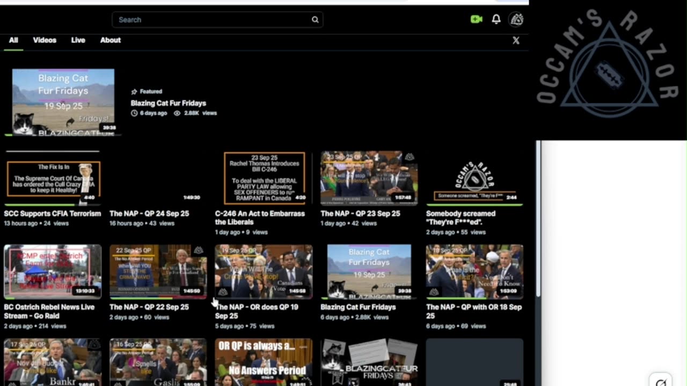Open The NAP - QP with OR 18 Sep 25 title
Image resolution: width=687 pixels, height=386 pixels.
474,311
